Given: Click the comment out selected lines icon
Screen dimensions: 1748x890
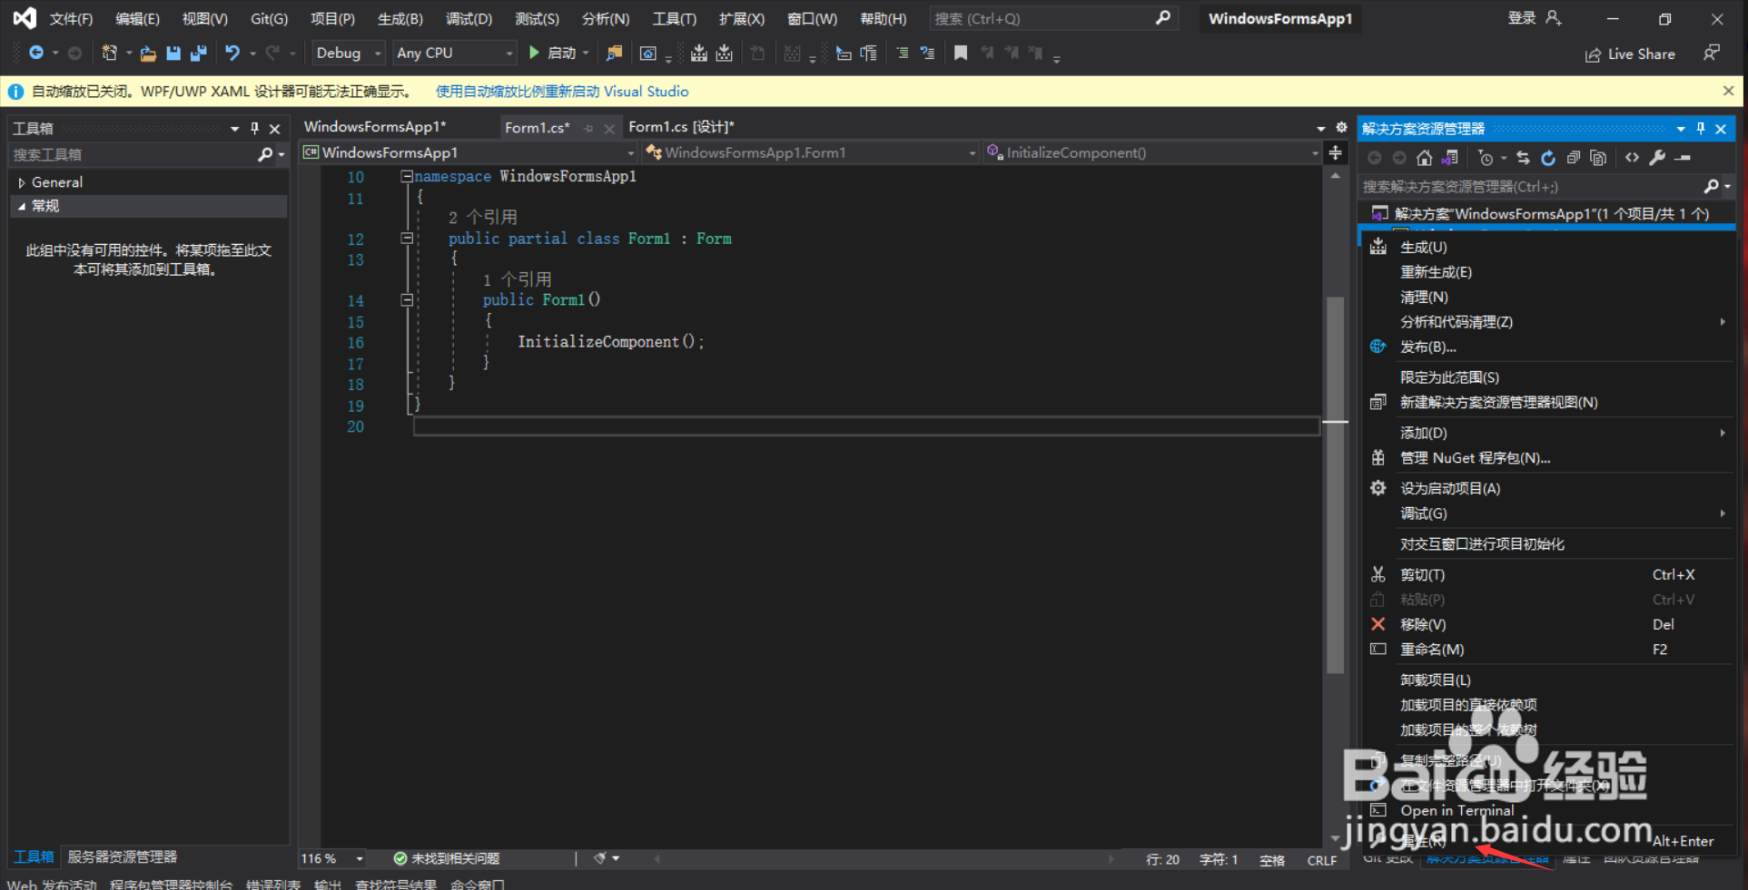Looking at the screenshot, I should coord(902,54).
